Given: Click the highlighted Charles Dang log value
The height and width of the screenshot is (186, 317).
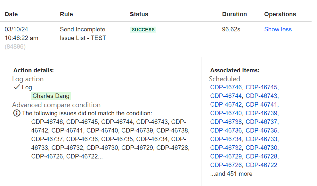Looking at the screenshot, I should (x=51, y=96).
